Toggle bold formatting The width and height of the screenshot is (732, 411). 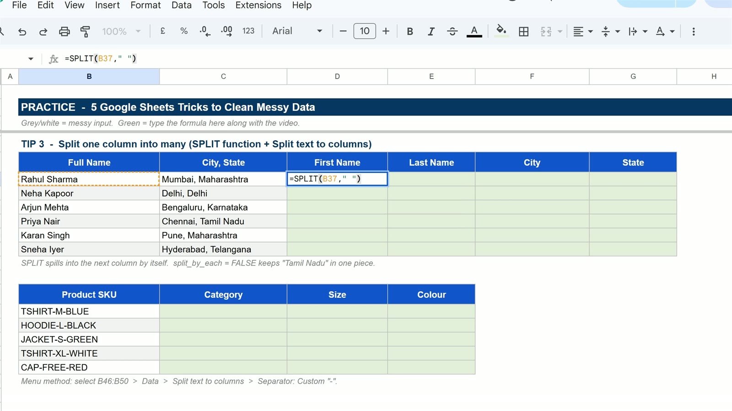click(x=410, y=32)
